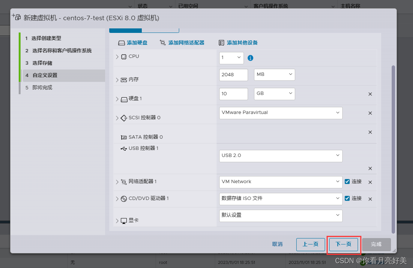413x268 pixels.
Task: Click the SCSI controller 0 icon
Action: pyautogui.click(x=124, y=118)
